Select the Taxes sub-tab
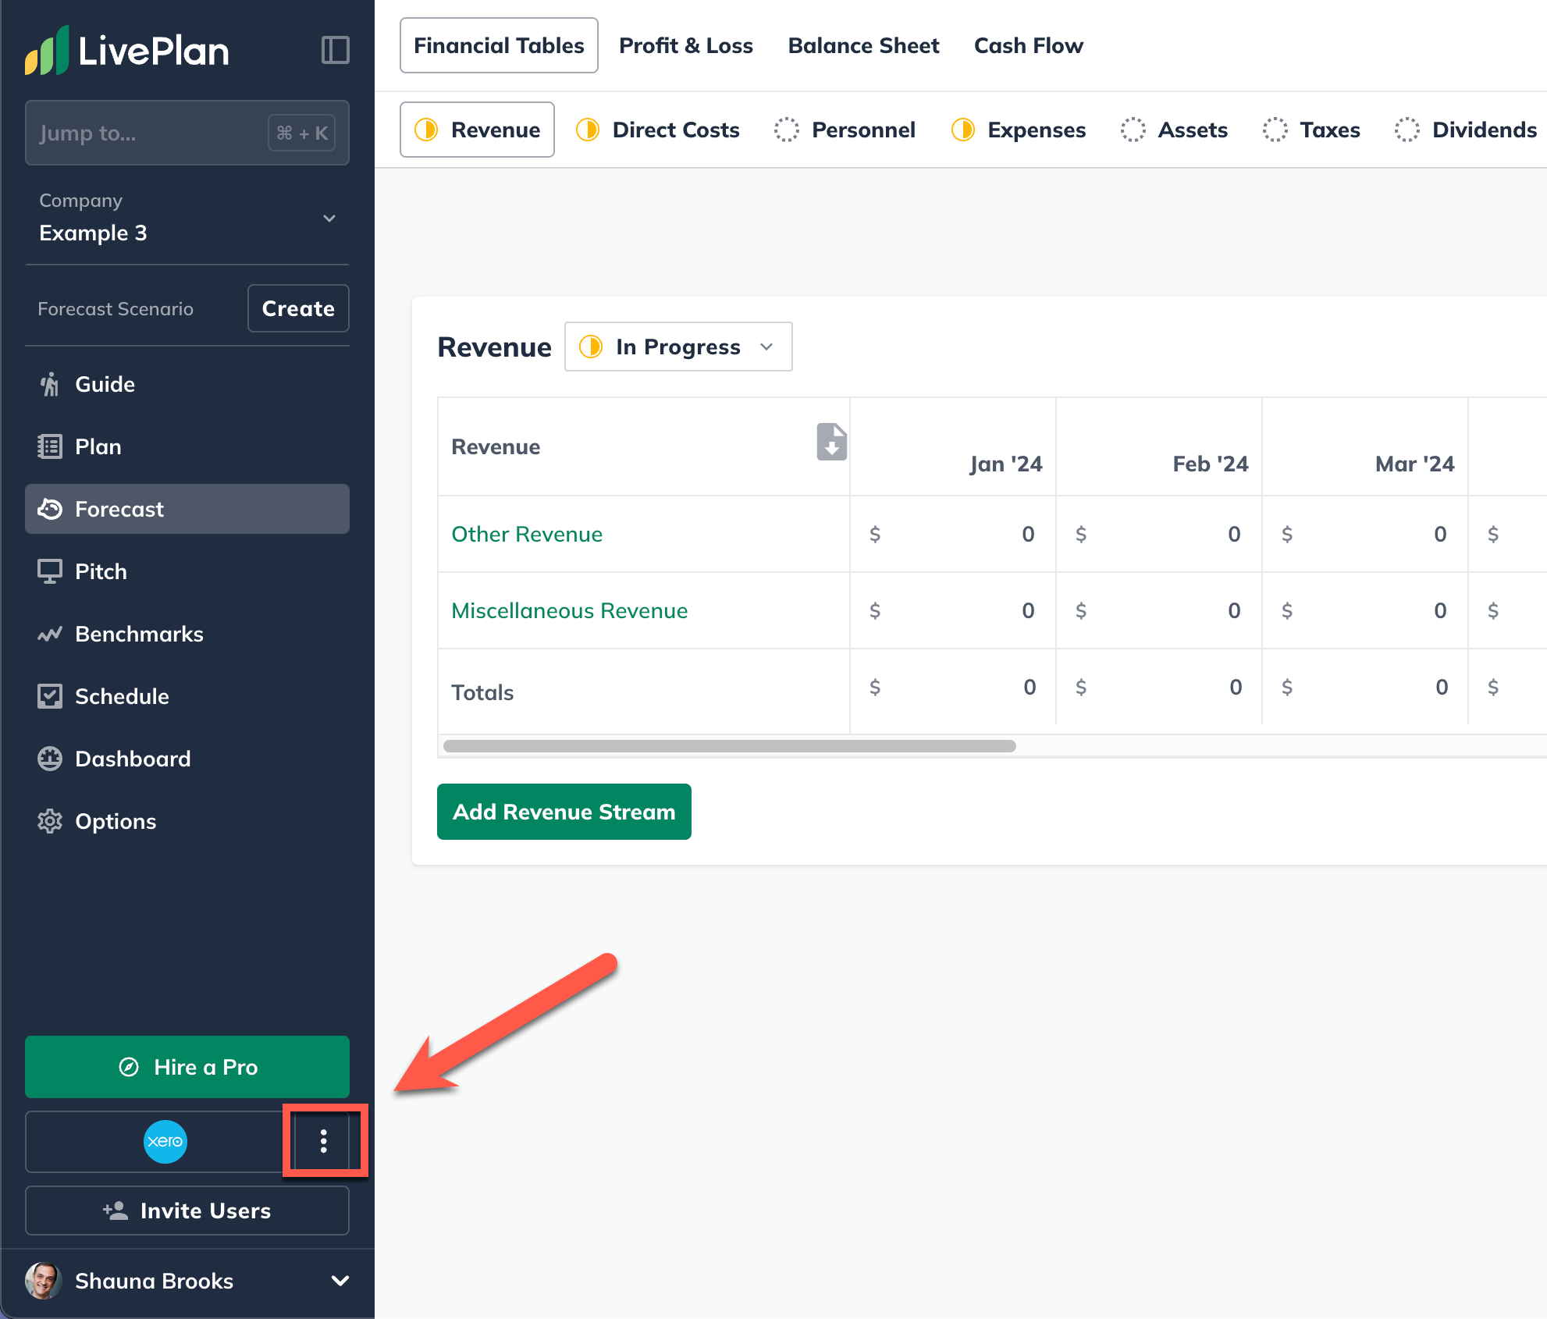 tap(1312, 130)
